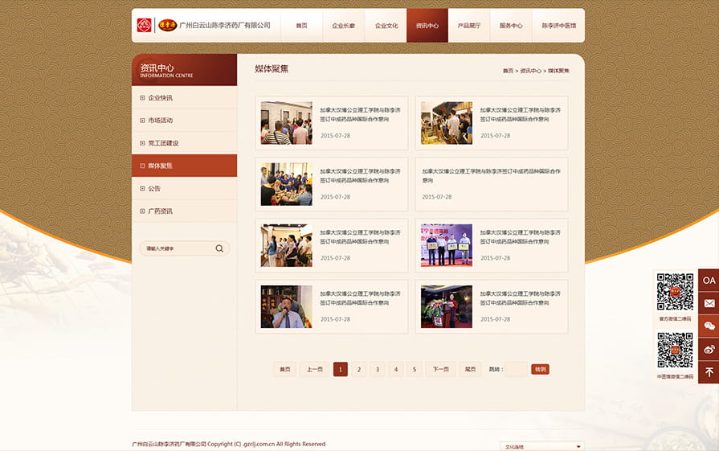This screenshot has width=719, height=451.
Task: Open the exhibition visitors photo thumbnail
Action: tap(446, 123)
